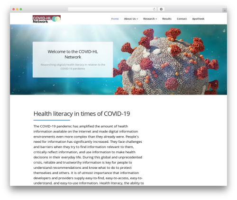Click the paragraph line starting 'The COVID-19 pandemic has amplified'

[81, 126]
